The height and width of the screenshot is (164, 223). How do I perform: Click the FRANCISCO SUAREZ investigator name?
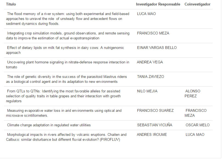(x=155, y=110)
